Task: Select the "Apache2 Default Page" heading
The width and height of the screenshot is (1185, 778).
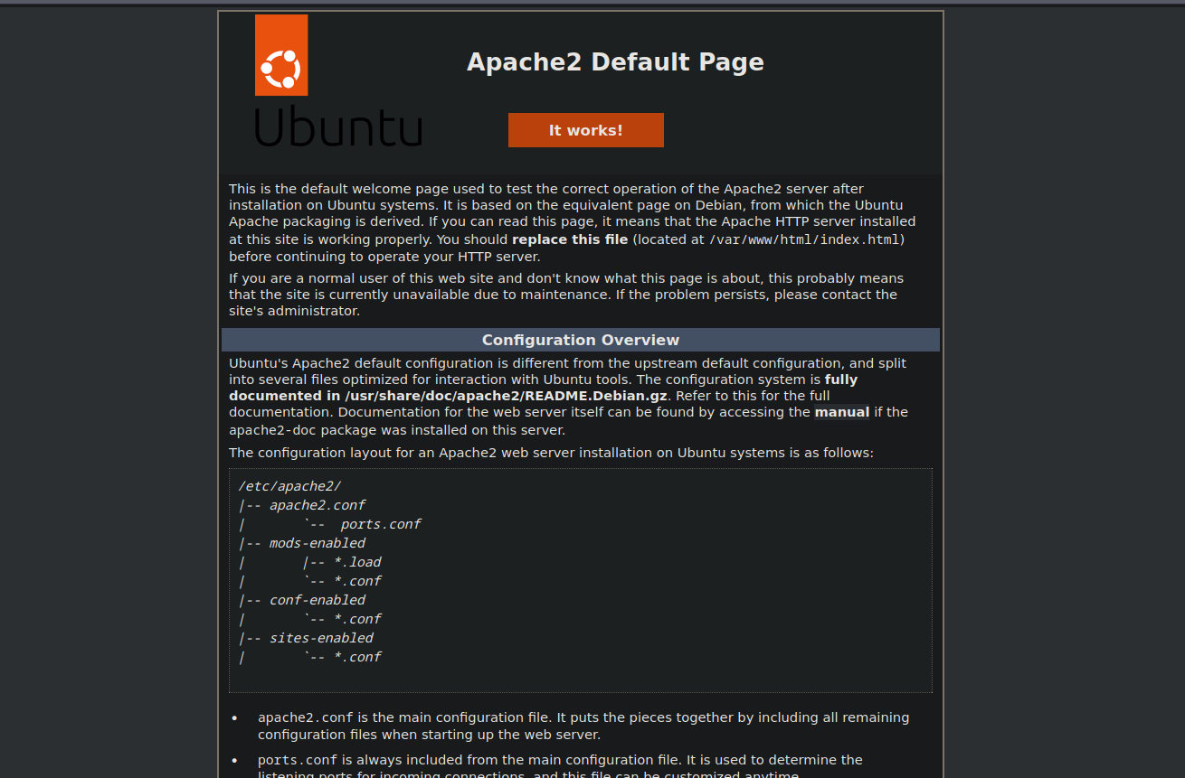Action: tap(615, 62)
